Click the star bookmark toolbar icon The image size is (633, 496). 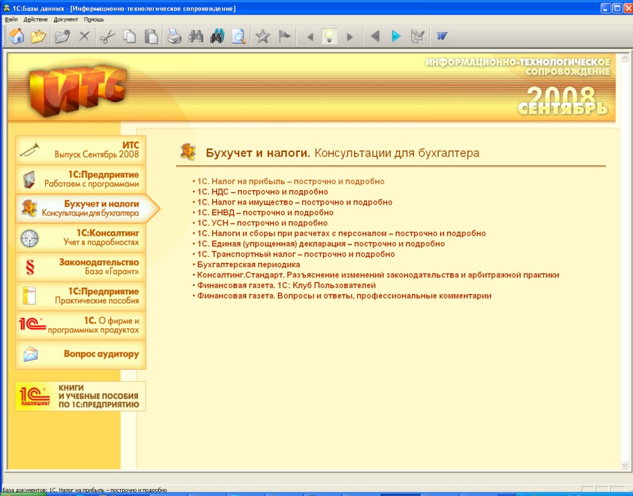coord(263,37)
